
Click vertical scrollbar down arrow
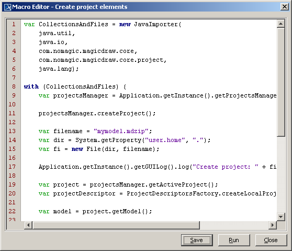click(280, 217)
